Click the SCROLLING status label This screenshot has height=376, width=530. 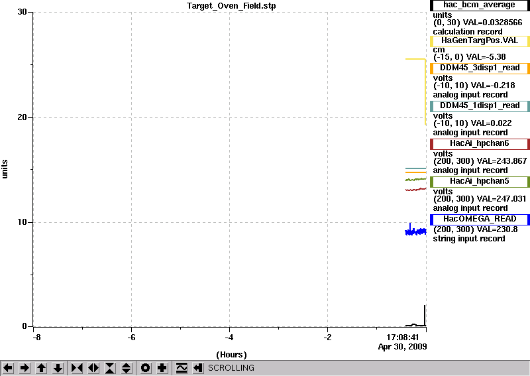[x=231, y=368]
